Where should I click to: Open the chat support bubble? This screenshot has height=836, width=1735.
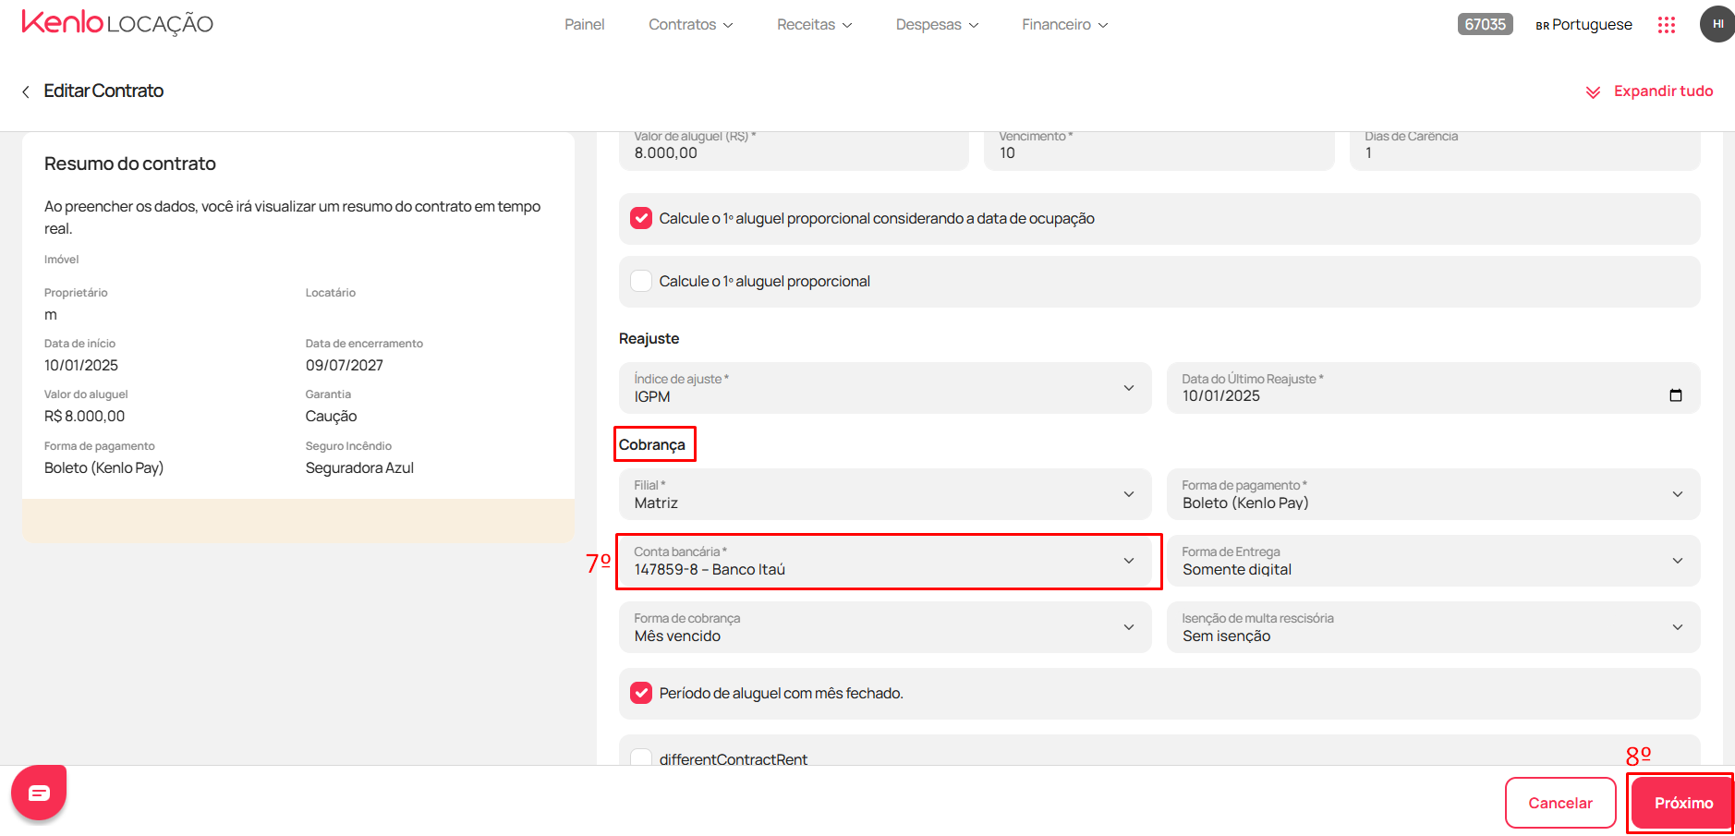(39, 792)
